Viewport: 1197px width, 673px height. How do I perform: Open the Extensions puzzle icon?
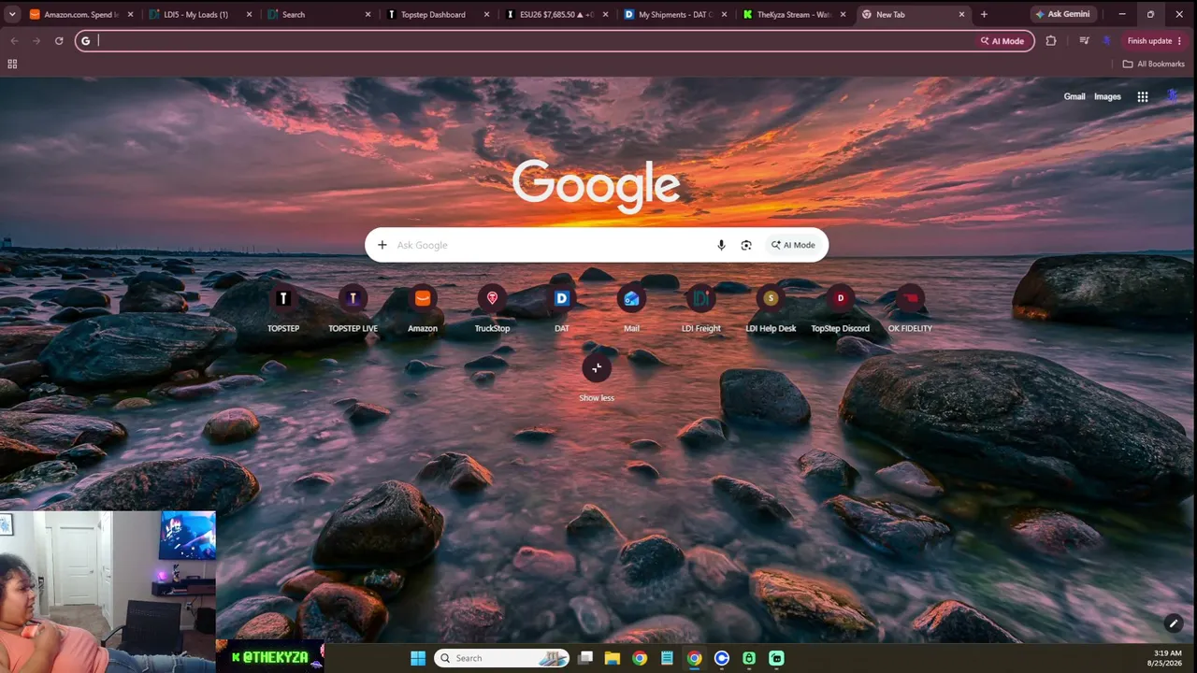(1051, 41)
